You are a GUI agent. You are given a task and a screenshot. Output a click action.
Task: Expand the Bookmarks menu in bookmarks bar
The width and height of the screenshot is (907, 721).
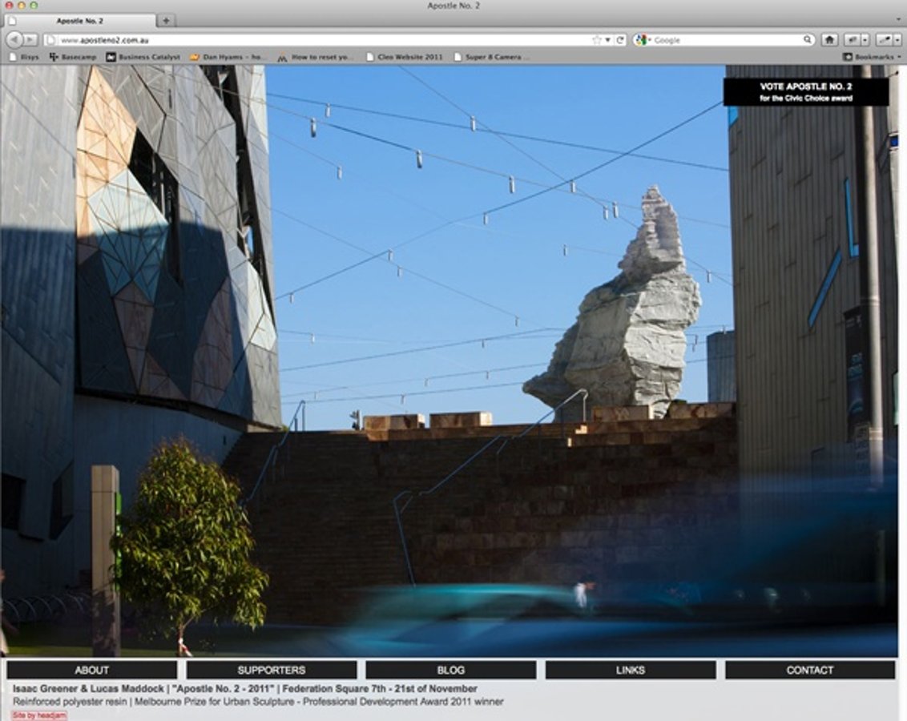(x=872, y=57)
